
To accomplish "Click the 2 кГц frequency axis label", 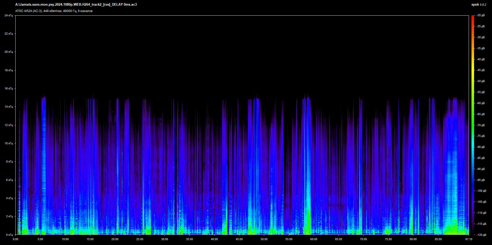I will [x=9, y=216].
